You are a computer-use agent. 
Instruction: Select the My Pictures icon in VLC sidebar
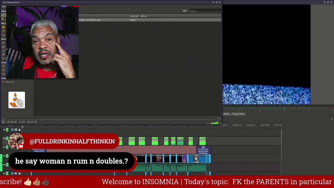tap(3, 35)
